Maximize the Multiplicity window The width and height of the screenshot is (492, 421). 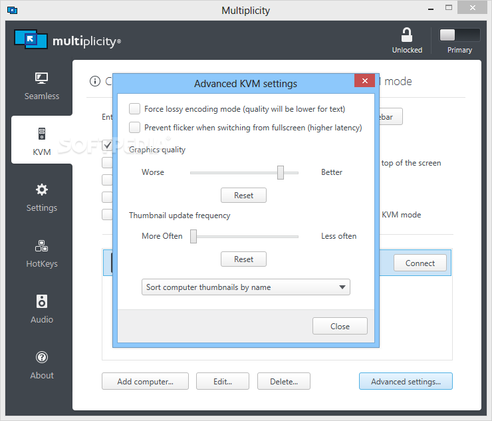tap(449, 8)
